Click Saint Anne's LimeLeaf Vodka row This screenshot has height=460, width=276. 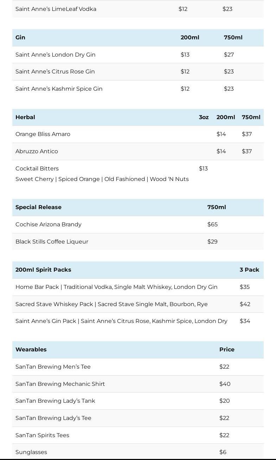[56, 9]
